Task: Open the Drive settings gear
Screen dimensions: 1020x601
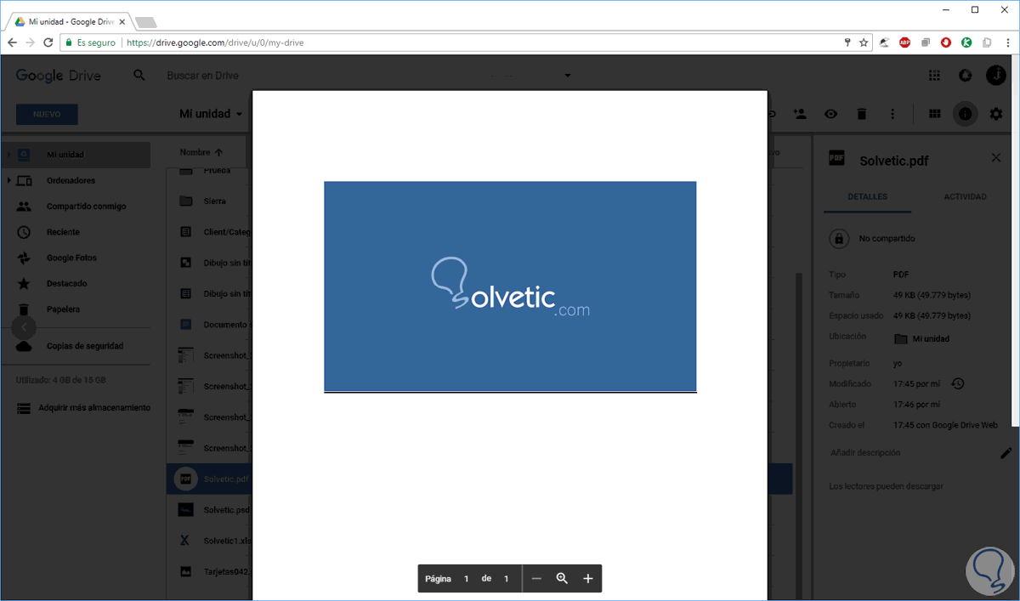Action: (x=995, y=114)
